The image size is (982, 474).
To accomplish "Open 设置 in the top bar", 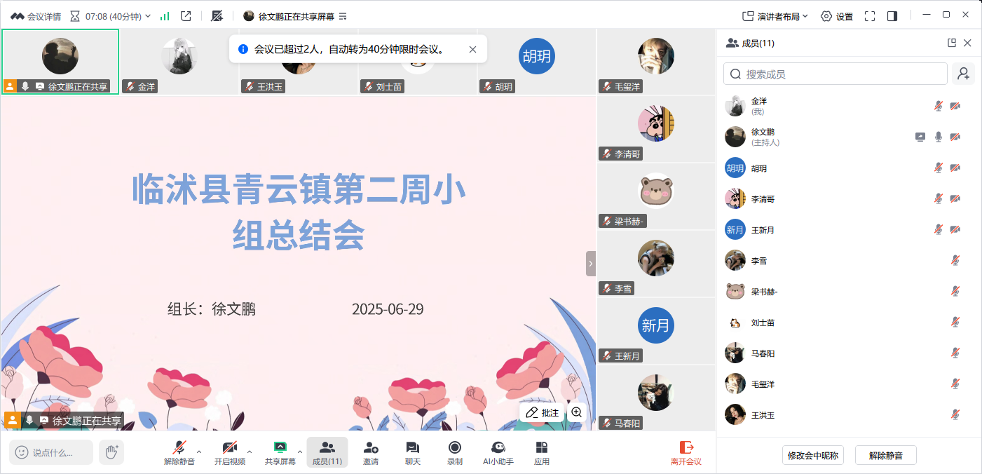I will (x=837, y=16).
